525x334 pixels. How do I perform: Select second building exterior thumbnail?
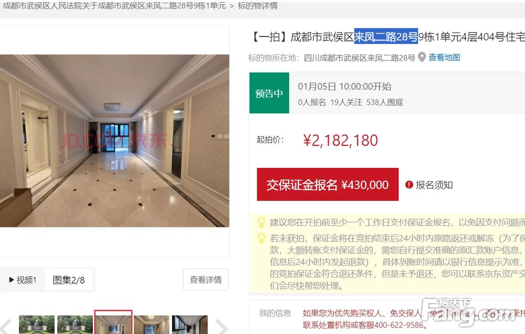[75, 325]
